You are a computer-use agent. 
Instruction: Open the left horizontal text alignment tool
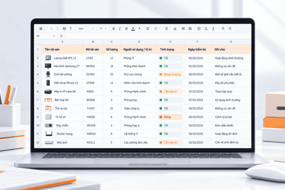[x=148, y=28]
